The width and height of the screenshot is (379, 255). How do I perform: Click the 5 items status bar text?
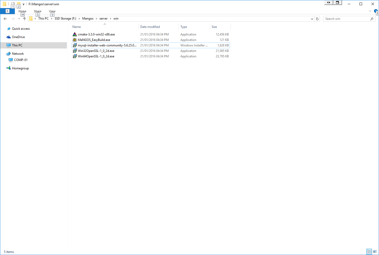click(9, 252)
